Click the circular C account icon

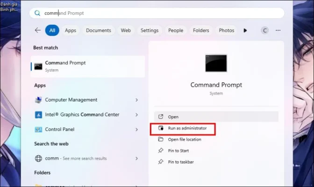265,30
